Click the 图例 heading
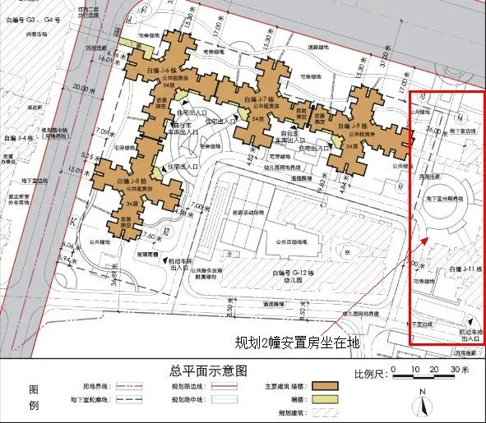The width and height of the screenshot is (486, 423). coord(34,398)
